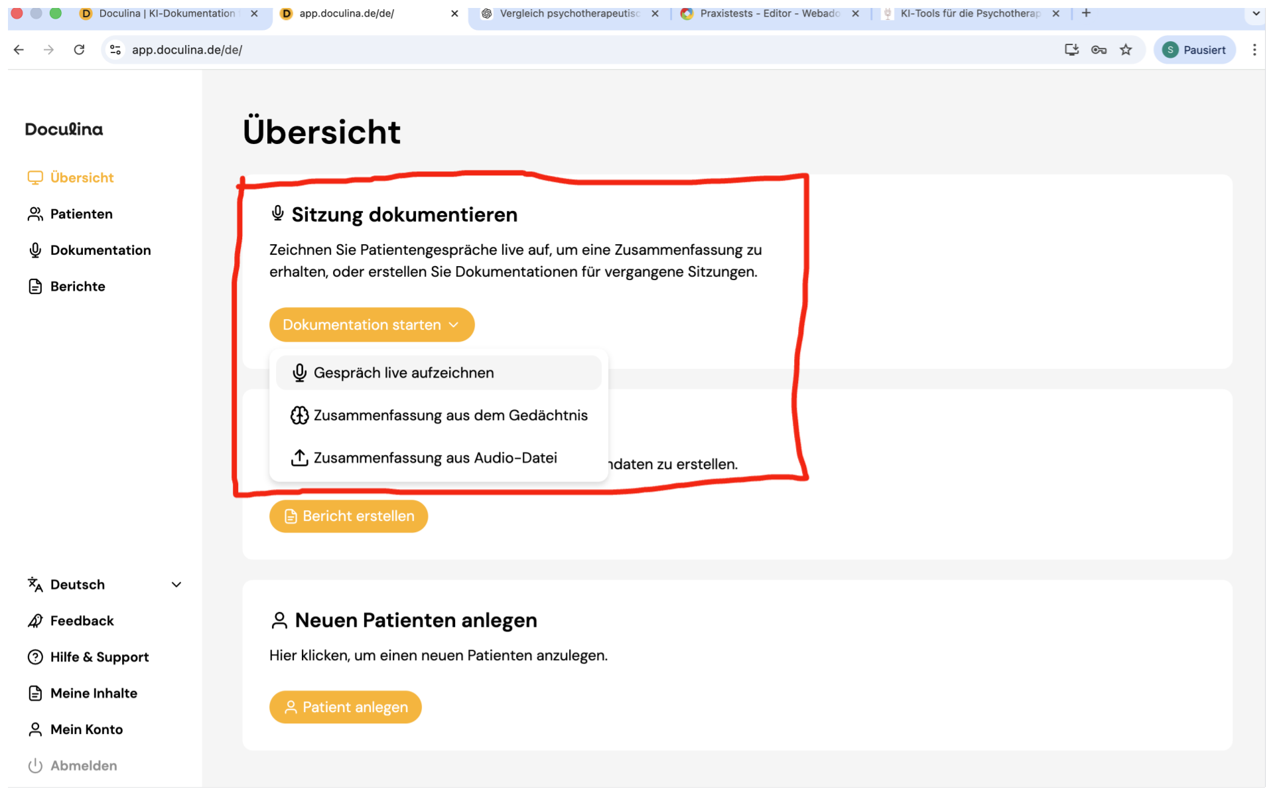The image size is (1273, 795).
Task: Open a new browser tab
Action: (1086, 13)
